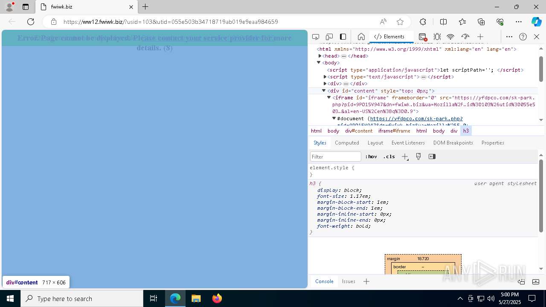Toggle split screen view
Screen dimensions: 546x307
click(x=443, y=22)
